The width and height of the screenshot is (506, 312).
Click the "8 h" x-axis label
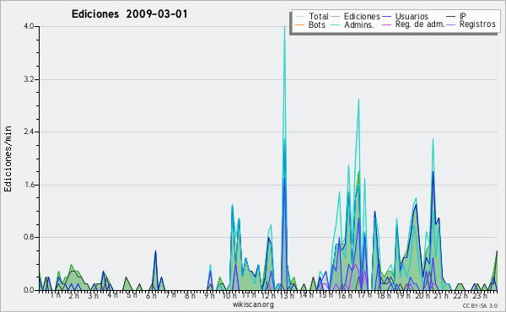pos(190,295)
